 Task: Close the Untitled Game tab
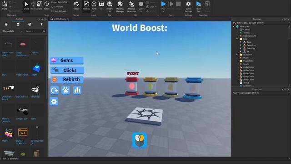[x=68, y=19]
